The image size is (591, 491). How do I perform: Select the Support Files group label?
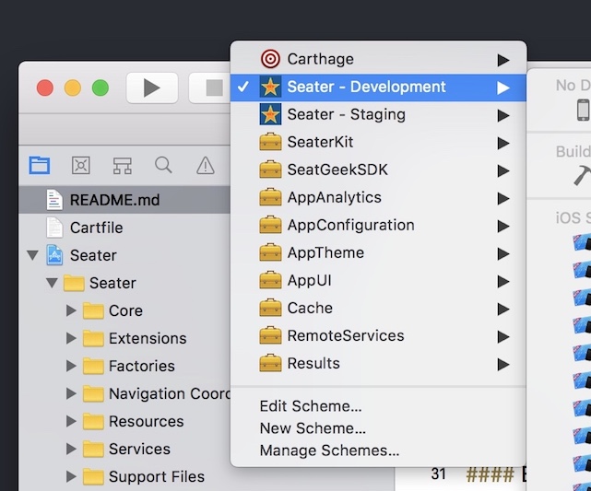pyautogui.click(x=157, y=476)
